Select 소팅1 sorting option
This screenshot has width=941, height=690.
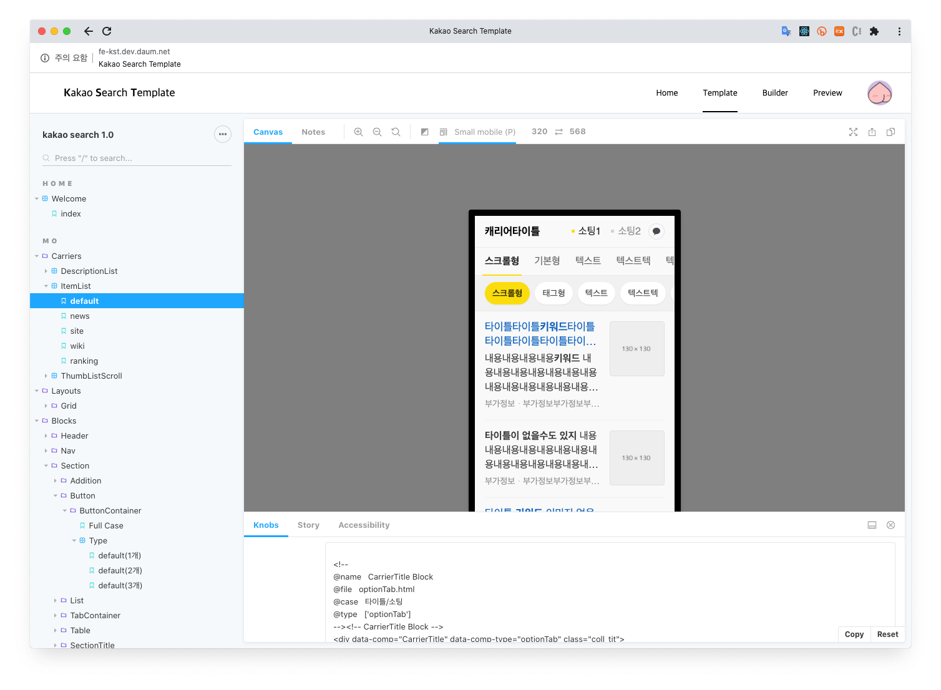pyautogui.click(x=586, y=231)
